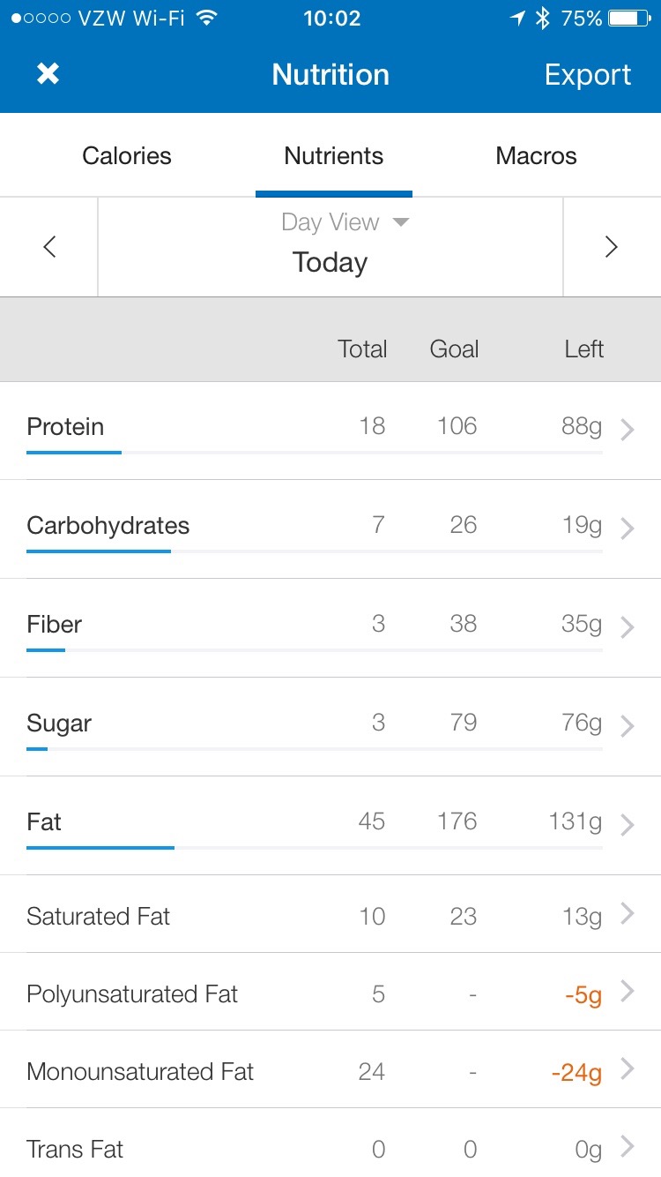Switch to the Macros tab
The image size is (661, 1177).
tap(536, 156)
